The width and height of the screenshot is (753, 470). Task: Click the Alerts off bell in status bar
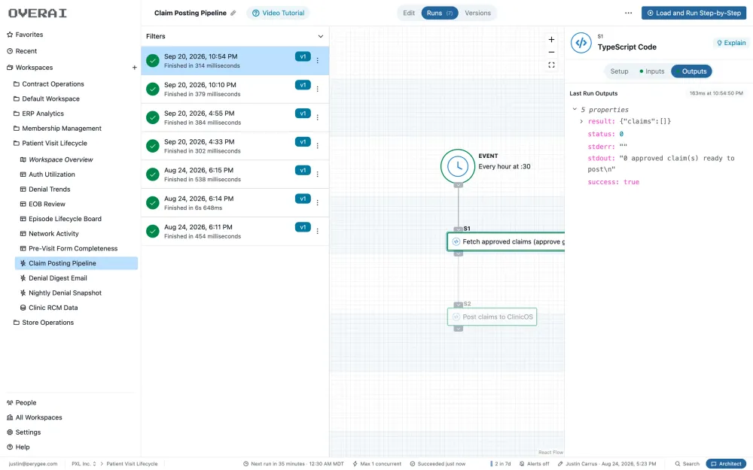point(534,464)
